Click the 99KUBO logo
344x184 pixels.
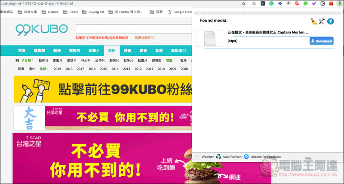pos(42,30)
